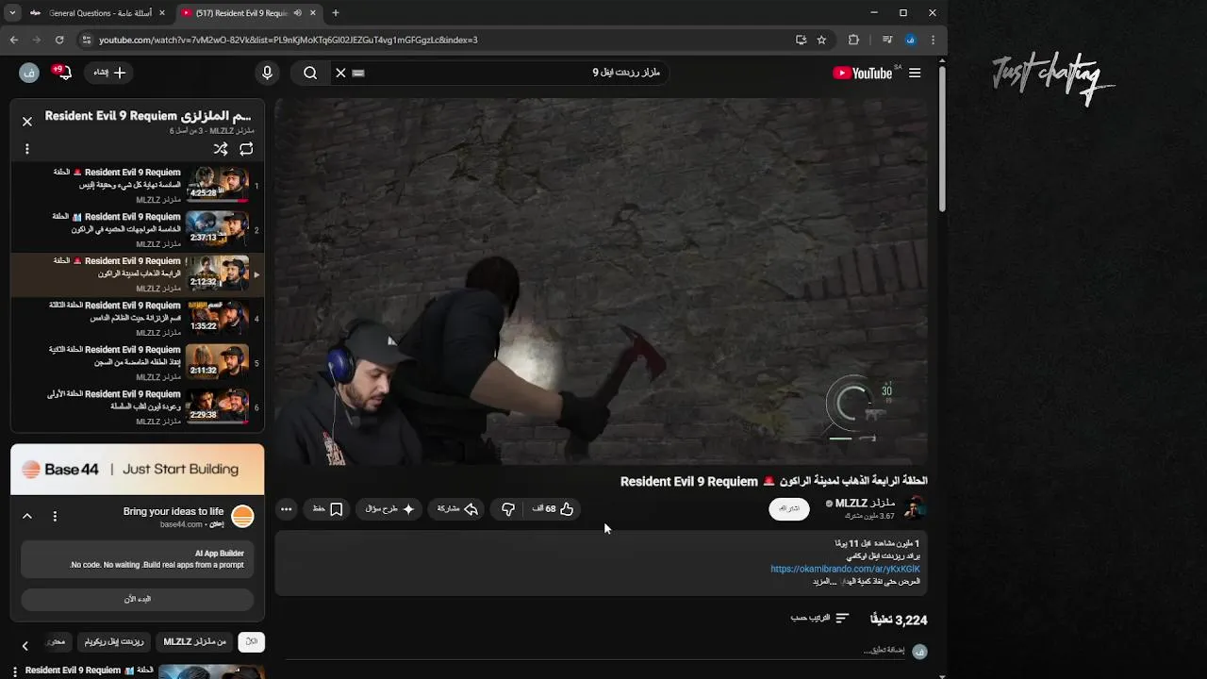Open MLZLZ channel name link
The image size is (1207, 679).
click(865, 503)
